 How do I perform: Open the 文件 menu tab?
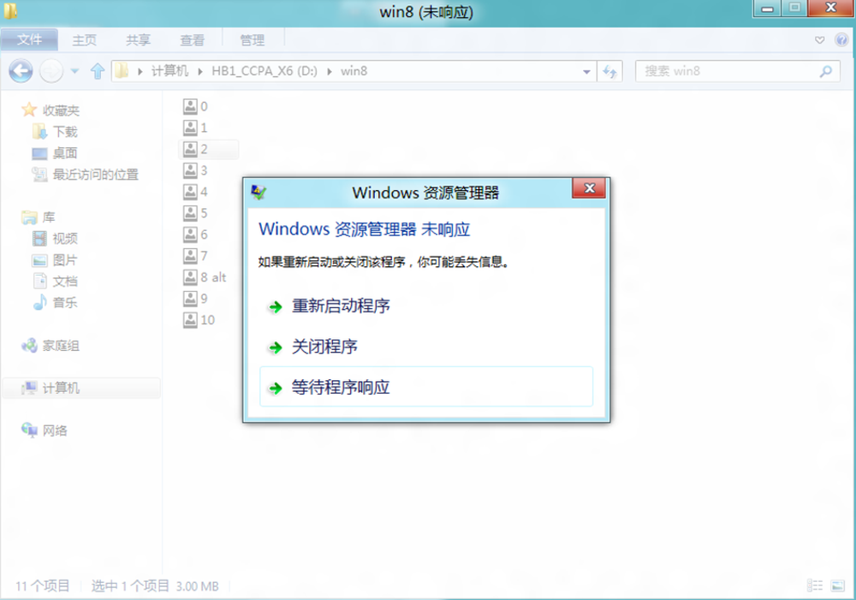[30, 40]
